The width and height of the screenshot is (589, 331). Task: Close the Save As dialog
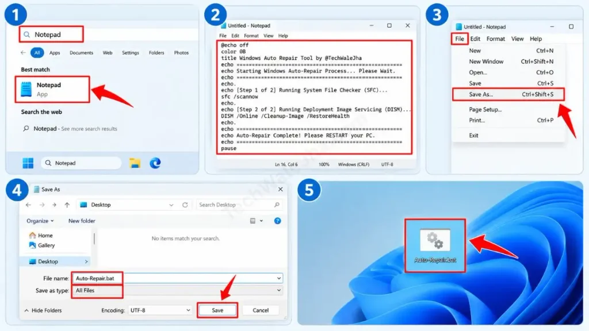click(280, 190)
